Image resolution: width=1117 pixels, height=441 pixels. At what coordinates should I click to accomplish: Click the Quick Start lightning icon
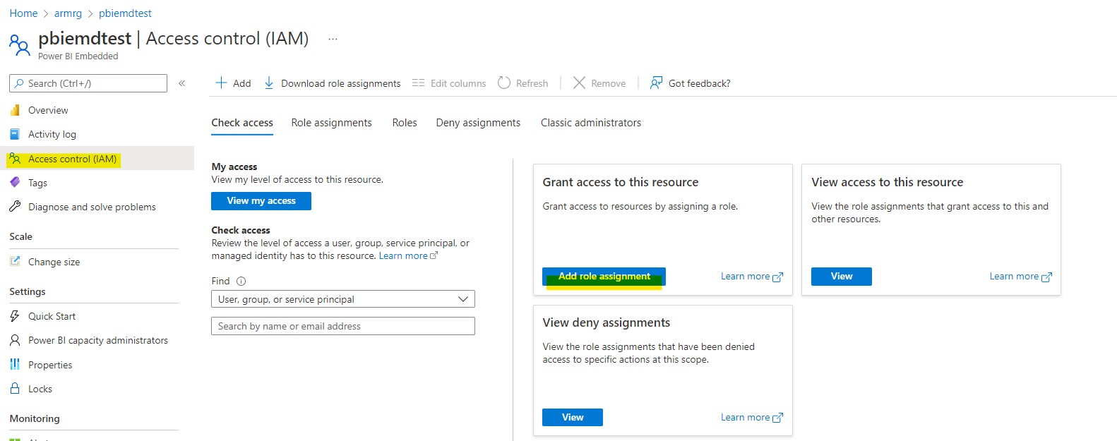click(x=15, y=316)
